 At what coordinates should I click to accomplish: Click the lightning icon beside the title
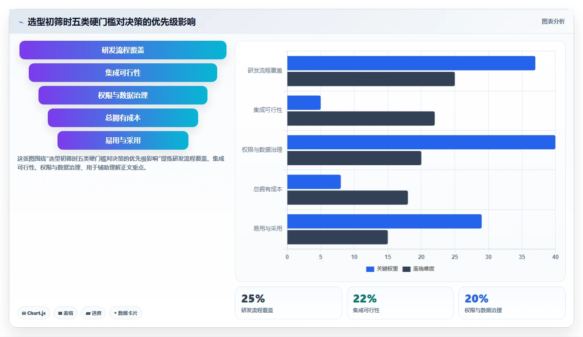click(21, 22)
